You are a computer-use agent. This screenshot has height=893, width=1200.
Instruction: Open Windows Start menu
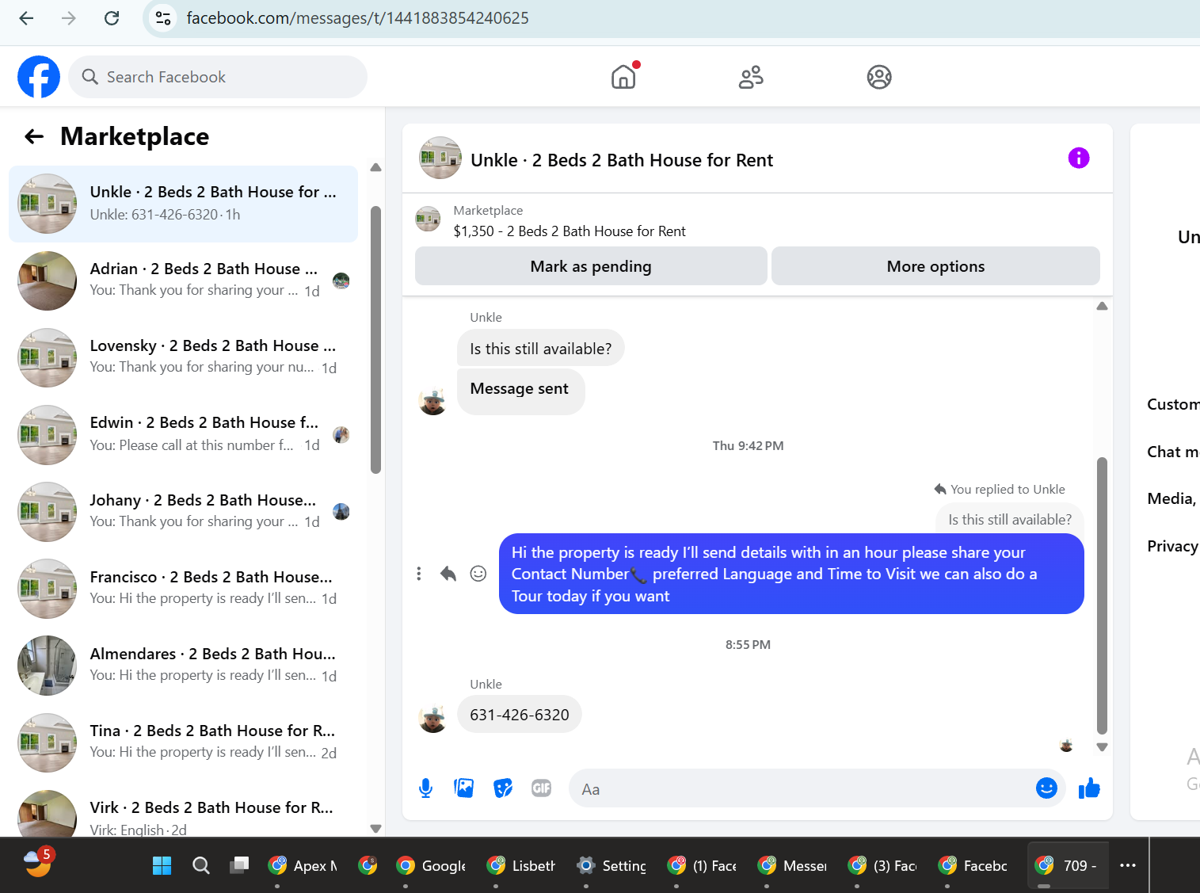[162, 865]
